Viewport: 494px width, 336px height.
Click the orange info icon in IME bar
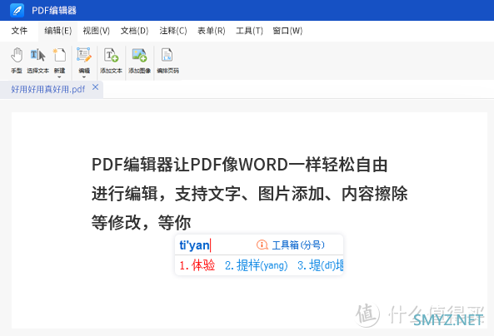262,245
